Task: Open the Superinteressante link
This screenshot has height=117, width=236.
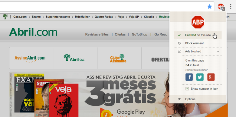Action: (x=58, y=17)
